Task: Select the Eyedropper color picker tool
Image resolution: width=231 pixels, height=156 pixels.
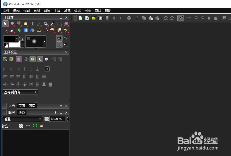Action: [x=52, y=24]
